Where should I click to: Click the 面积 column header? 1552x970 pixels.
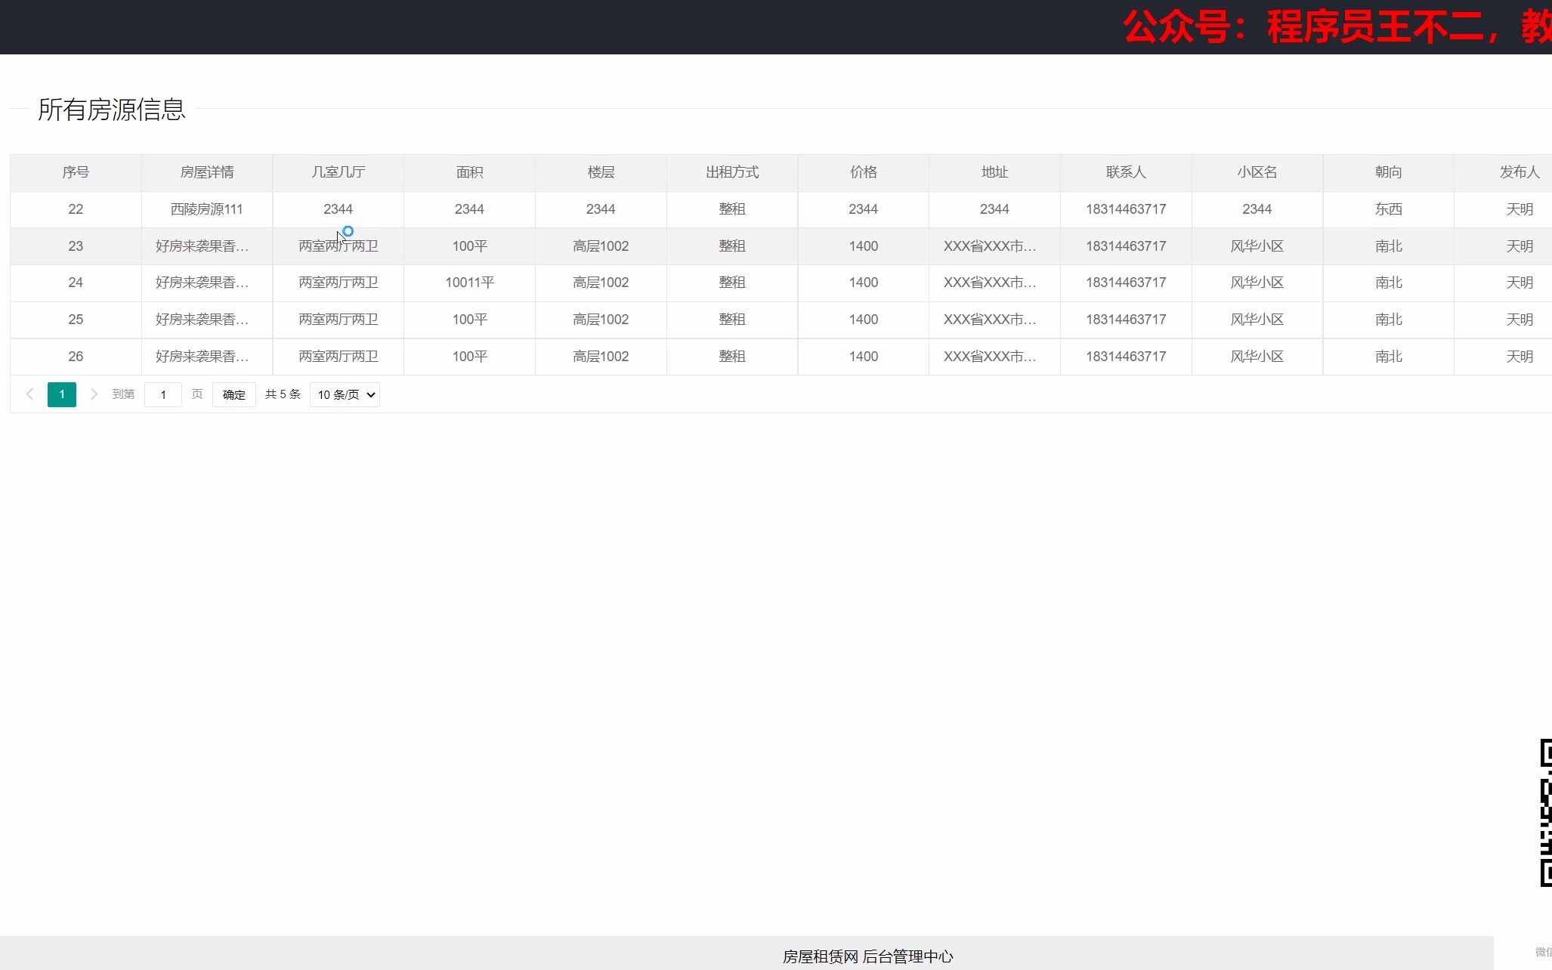(x=470, y=172)
